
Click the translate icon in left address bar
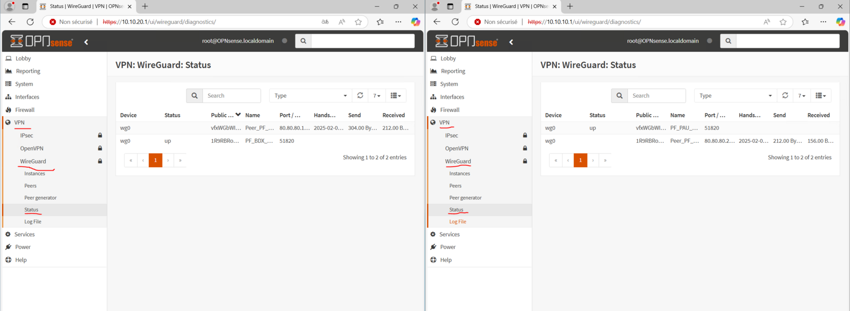coord(325,22)
